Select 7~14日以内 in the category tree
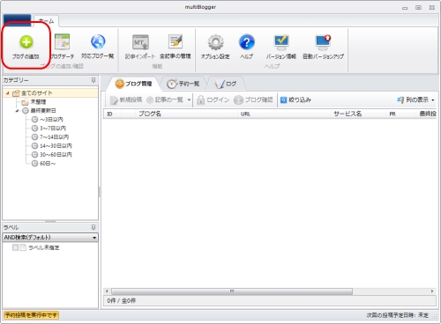 (55, 137)
